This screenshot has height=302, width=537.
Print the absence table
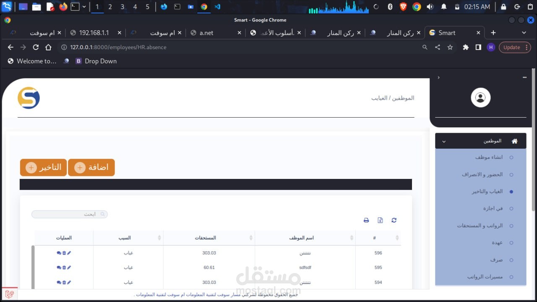366,220
